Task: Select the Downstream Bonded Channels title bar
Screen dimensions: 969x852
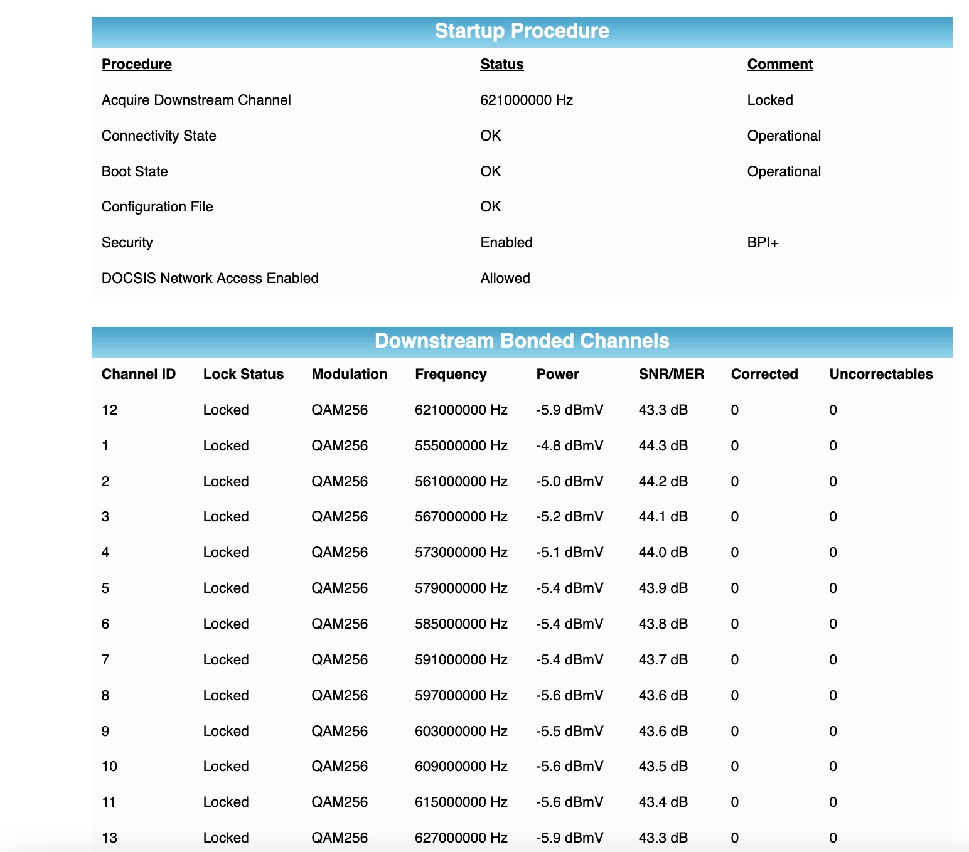Action: [x=522, y=341]
